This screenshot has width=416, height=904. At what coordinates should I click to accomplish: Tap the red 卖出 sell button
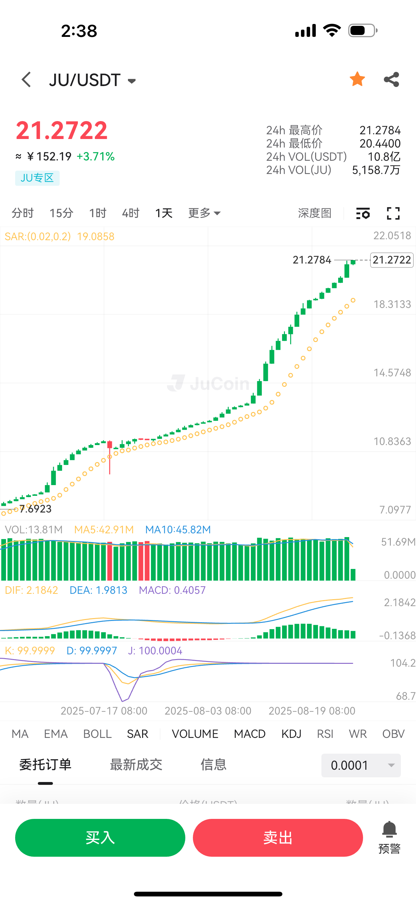278,838
